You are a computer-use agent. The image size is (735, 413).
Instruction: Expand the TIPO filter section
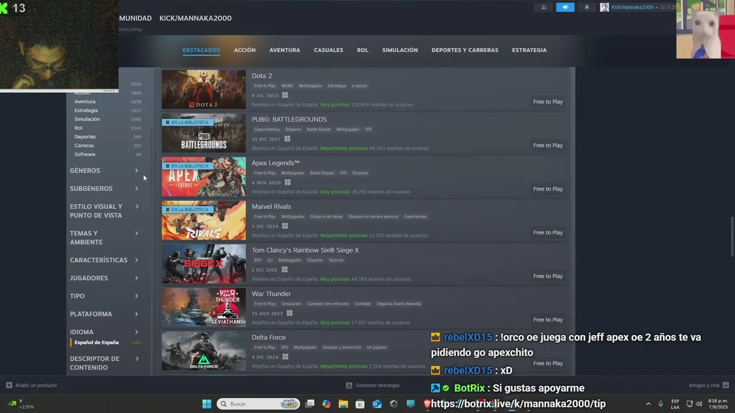pos(104,296)
